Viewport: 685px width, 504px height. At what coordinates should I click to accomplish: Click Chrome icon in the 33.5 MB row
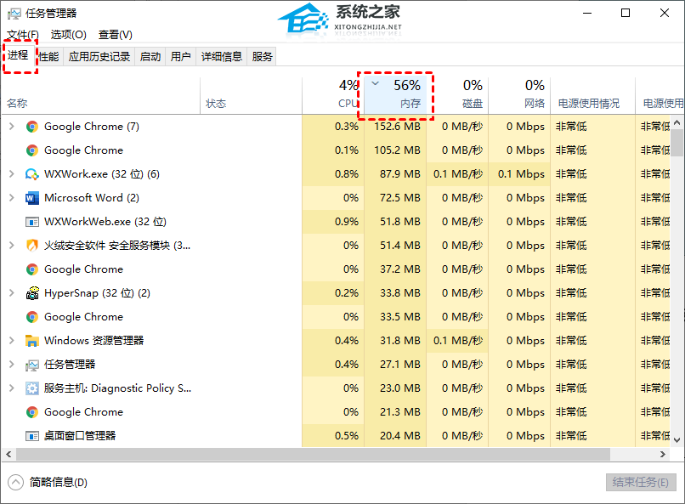point(32,317)
